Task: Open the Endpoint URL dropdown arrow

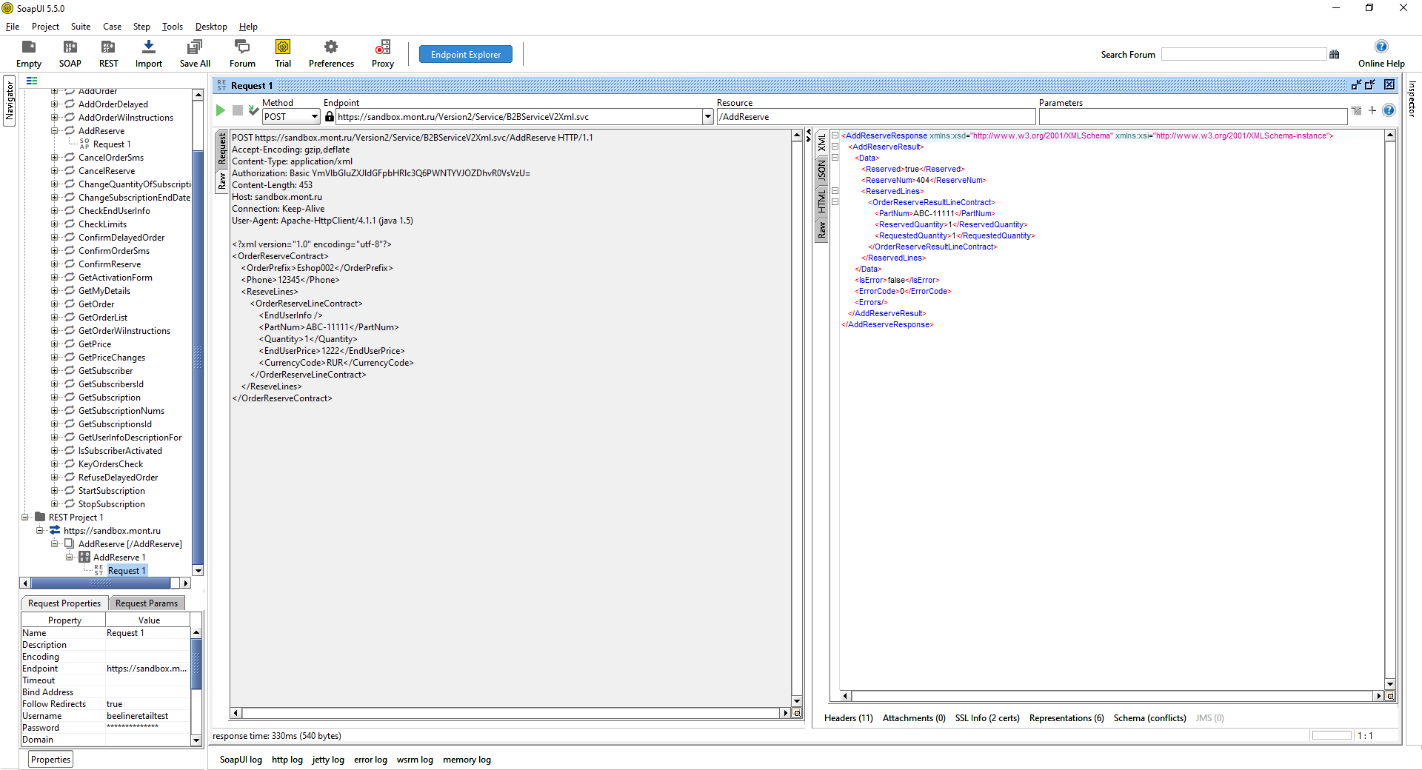Action: coord(708,117)
